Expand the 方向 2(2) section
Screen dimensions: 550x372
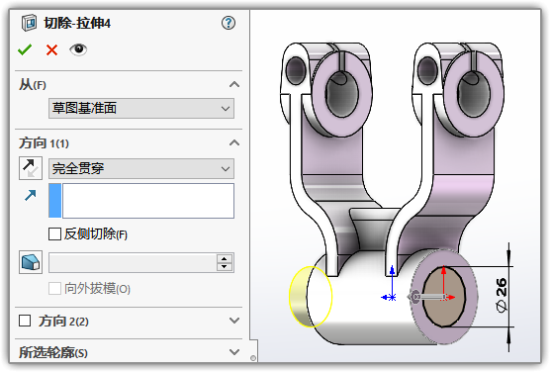tap(234, 321)
